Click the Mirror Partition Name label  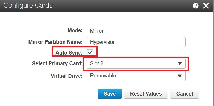pos(55,42)
